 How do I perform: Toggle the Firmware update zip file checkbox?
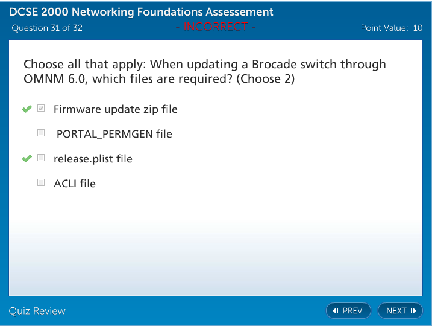(41, 109)
